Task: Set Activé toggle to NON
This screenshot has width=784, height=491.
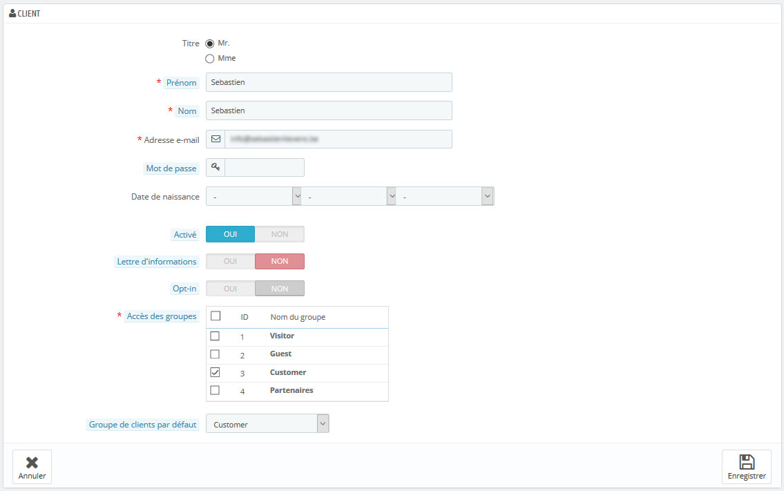Action: point(280,234)
